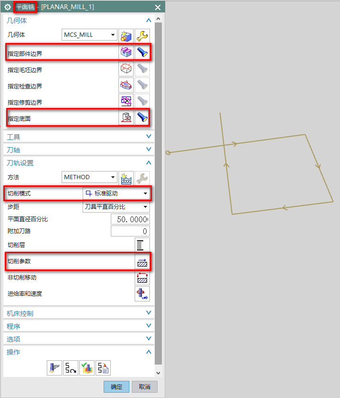The width and height of the screenshot is (340, 398).
Task: Click the 平面直径百分比 input field
Action: pyautogui.click(x=130, y=219)
